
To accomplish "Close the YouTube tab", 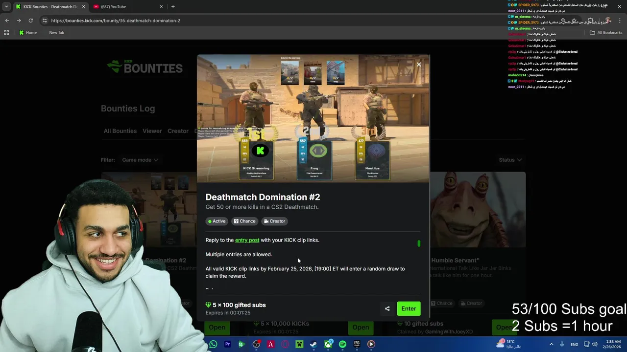I will 161,6.
